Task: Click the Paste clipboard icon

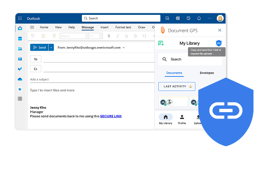Action: pyautogui.click(x=43, y=36)
